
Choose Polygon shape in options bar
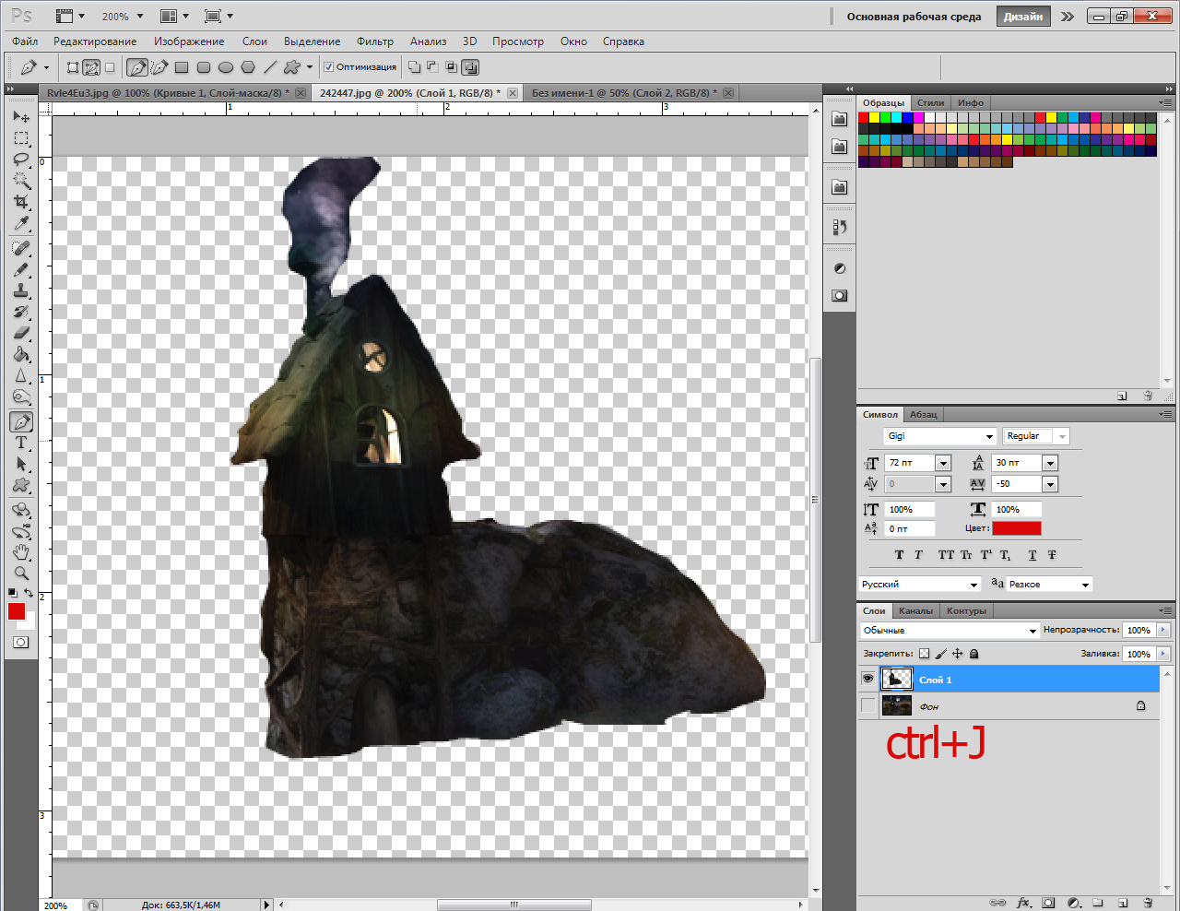tap(248, 67)
